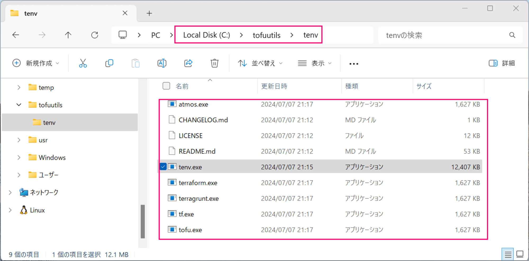This screenshot has height=261, width=529.
Task: Collapse the tofuutils folder in tree
Action: (x=19, y=105)
